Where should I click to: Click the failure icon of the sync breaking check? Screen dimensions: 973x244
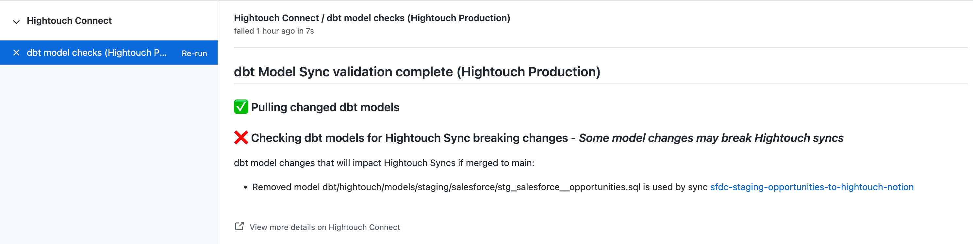[x=240, y=137]
